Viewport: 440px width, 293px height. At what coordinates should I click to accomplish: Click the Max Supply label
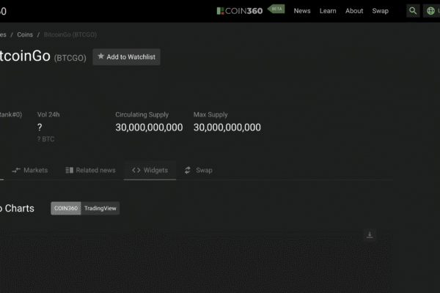point(210,115)
